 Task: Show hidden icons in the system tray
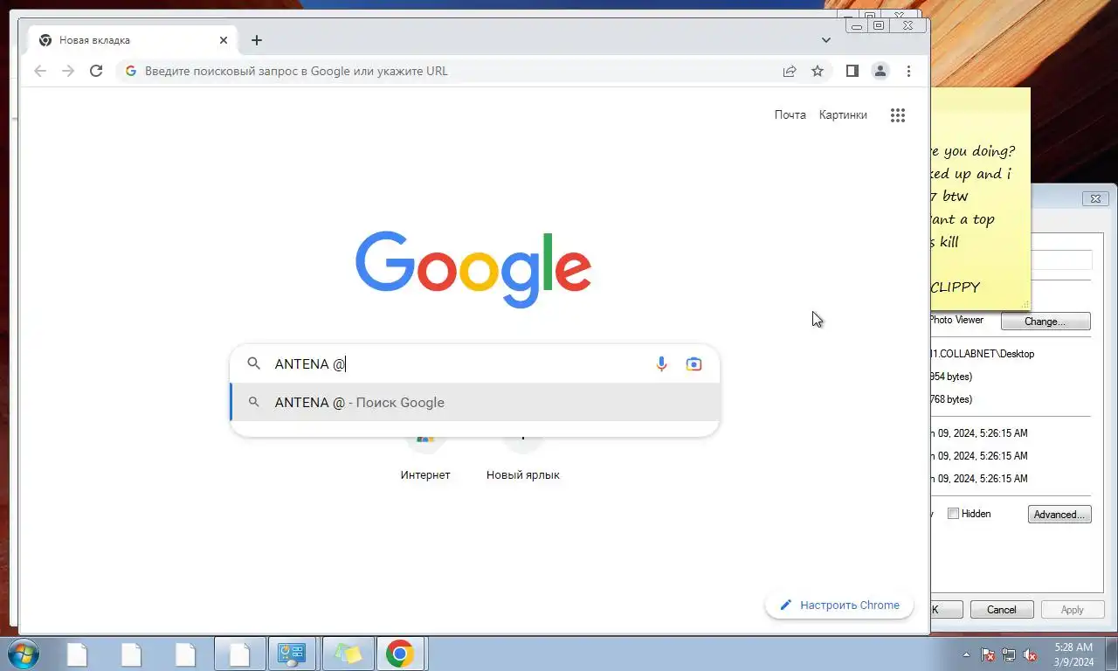pyautogui.click(x=966, y=654)
